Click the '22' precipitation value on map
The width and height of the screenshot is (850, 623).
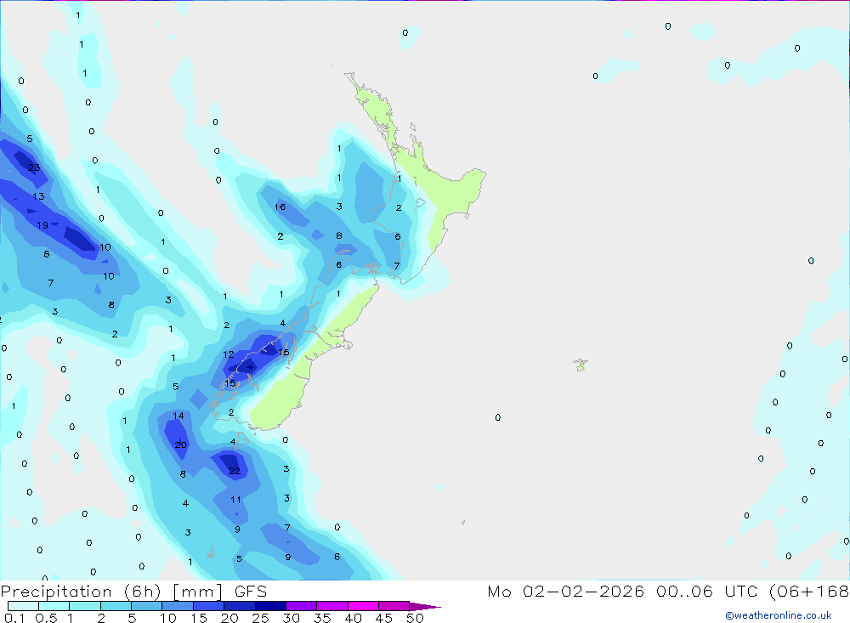[235, 471]
